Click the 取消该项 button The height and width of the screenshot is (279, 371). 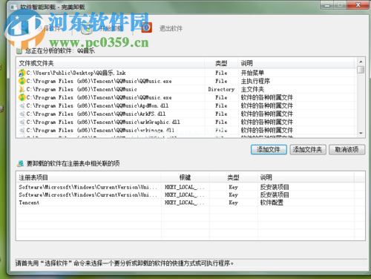tap(347, 149)
